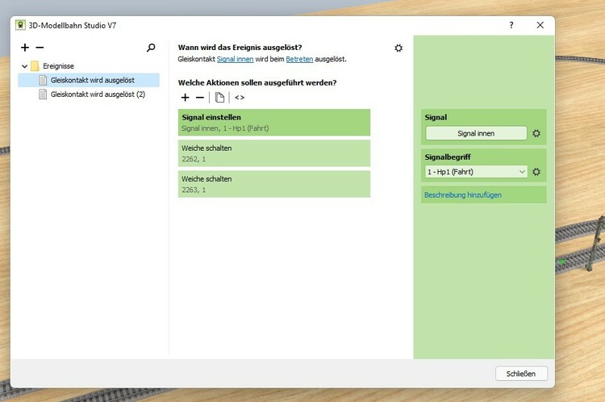
Task: Open the help question mark button
Action: tap(511, 25)
